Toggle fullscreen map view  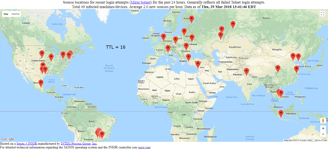[322, 14]
